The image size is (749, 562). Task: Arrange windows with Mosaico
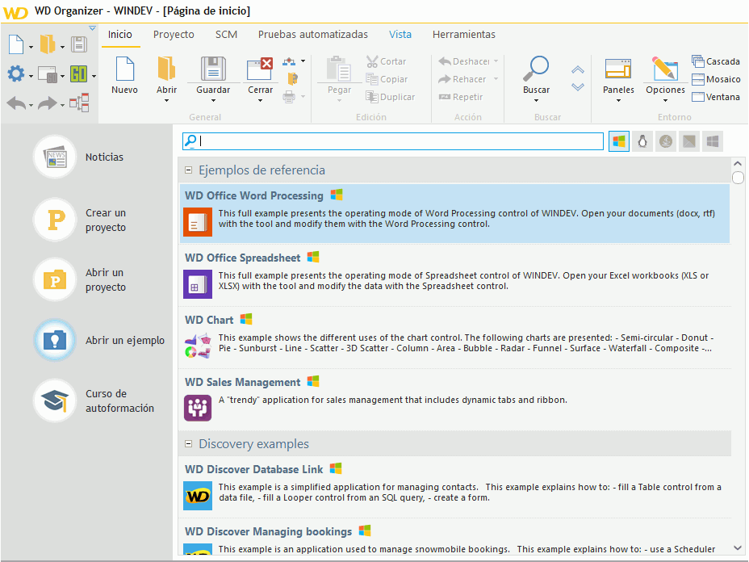[x=716, y=79]
